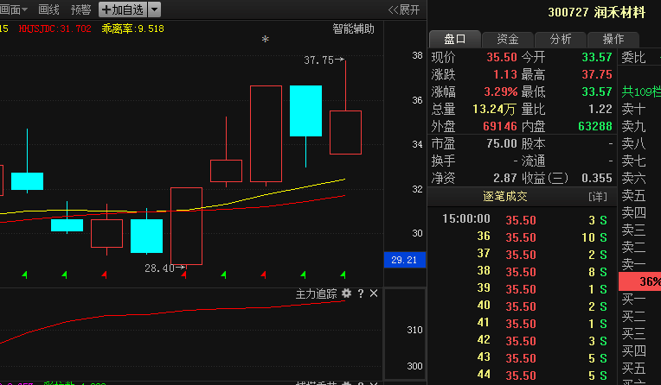
Task: Click the 净资 value 2.87
Action: (505, 178)
